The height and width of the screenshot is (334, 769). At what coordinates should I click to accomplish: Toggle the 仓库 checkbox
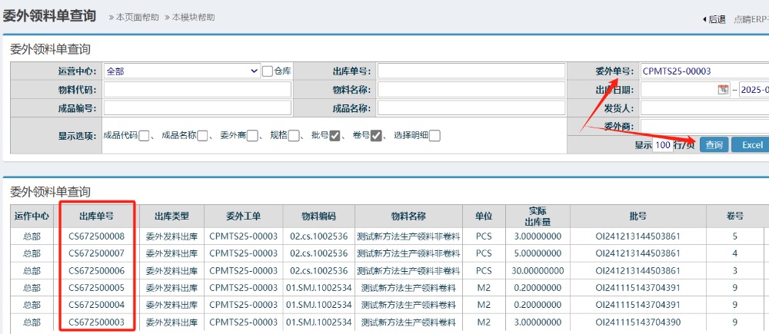[x=268, y=71]
